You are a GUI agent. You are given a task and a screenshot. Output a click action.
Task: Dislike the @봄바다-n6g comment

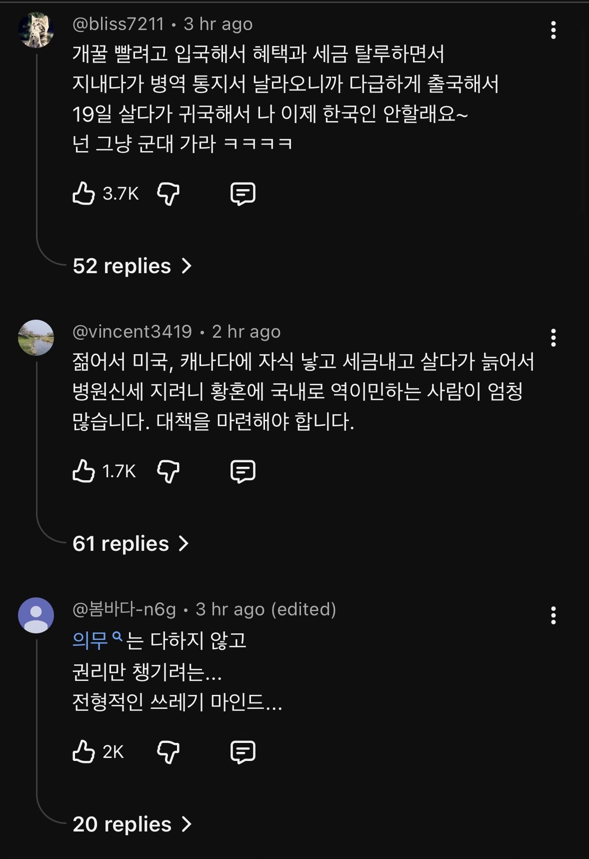point(168,752)
